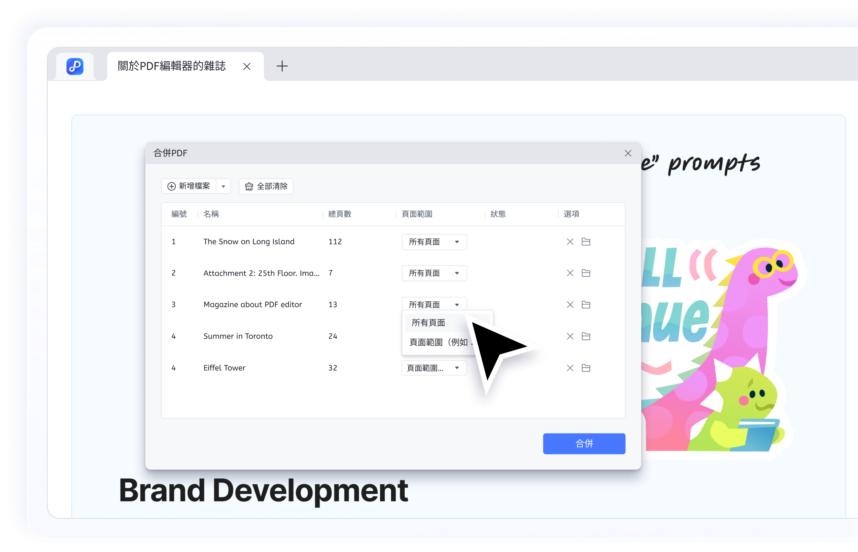The height and width of the screenshot is (552, 858).
Task: Click the 合併 button to merge PDFs
Action: [x=584, y=443]
